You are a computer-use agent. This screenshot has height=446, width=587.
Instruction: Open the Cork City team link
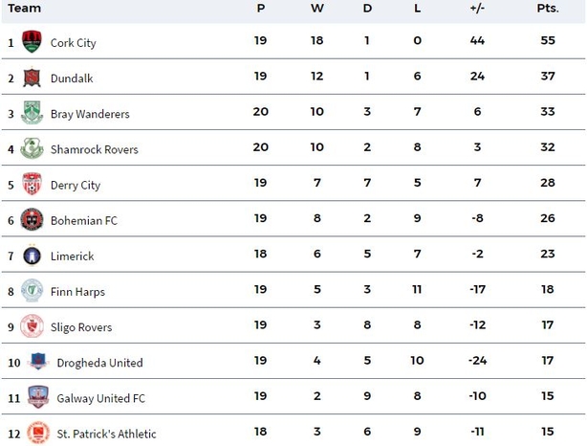click(74, 43)
